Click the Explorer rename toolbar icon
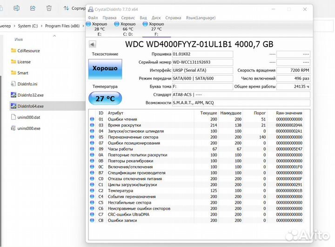Viewport: 335px width, 247px height. click(x=16, y=8)
